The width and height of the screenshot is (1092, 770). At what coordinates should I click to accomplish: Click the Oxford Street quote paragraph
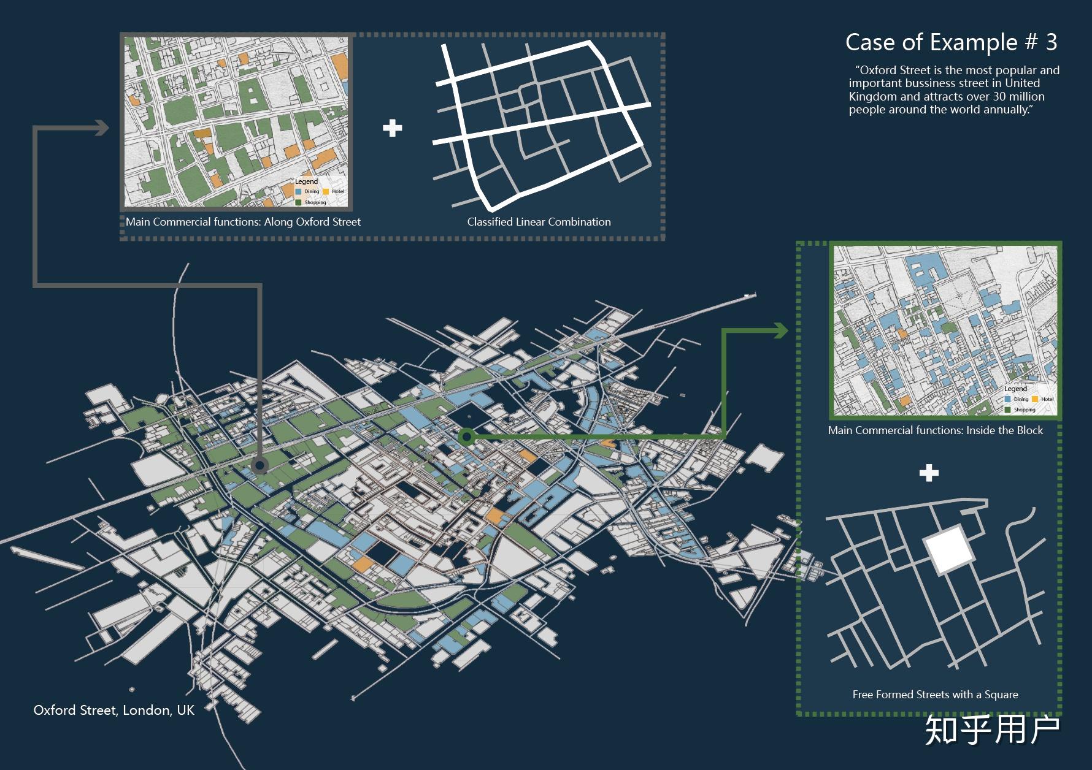pyautogui.click(x=954, y=90)
